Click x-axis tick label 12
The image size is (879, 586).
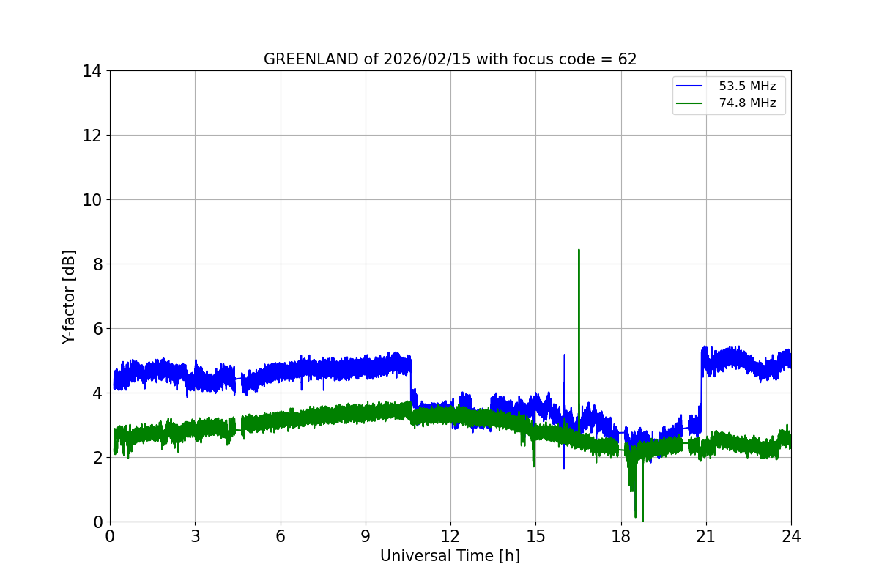pos(450,536)
